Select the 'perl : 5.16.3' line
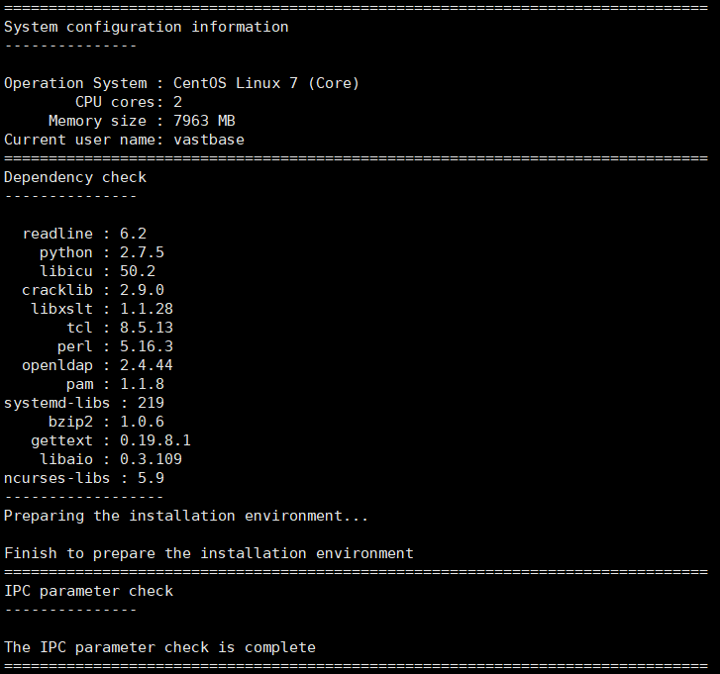The width and height of the screenshot is (720, 674). click(x=115, y=346)
